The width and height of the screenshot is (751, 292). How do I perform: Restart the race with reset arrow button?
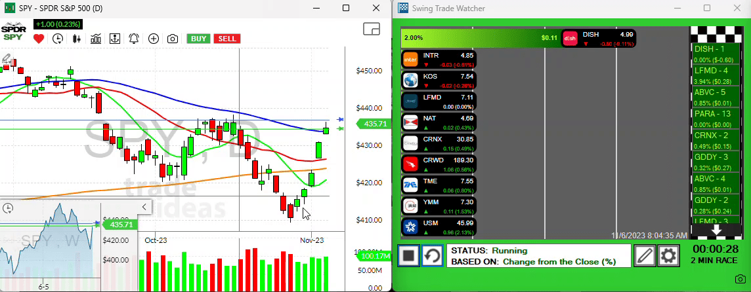pyautogui.click(x=433, y=256)
